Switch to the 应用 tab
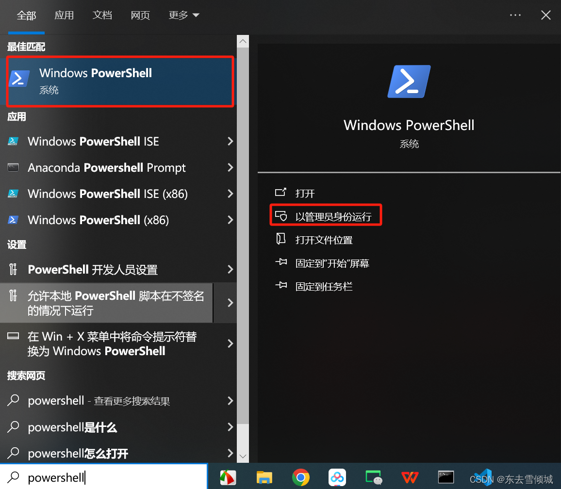 coord(64,15)
